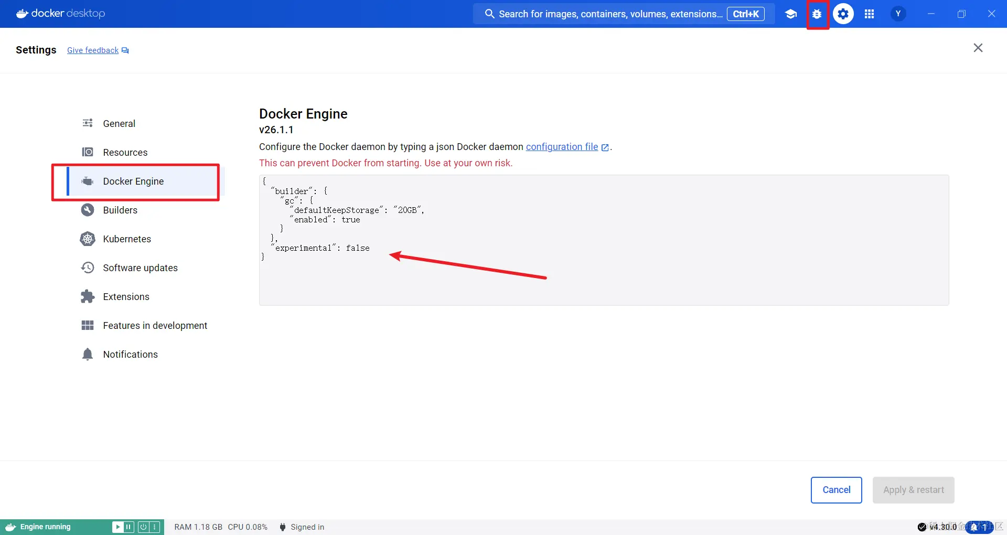
Task: Open the configuration file link
Action: point(562,147)
